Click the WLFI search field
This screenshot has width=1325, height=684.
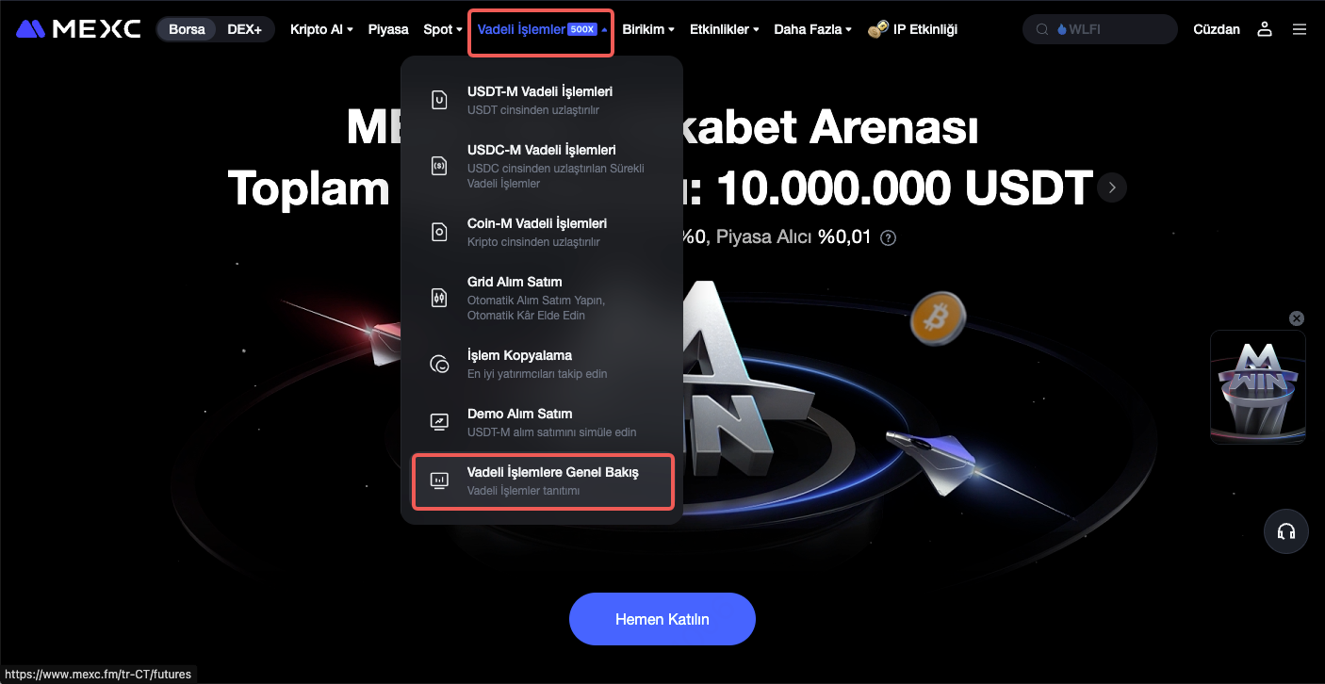pos(1100,29)
